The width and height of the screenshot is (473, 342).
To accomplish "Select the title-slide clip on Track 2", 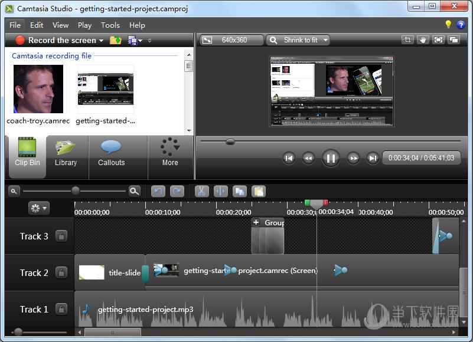I will [109, 272].
